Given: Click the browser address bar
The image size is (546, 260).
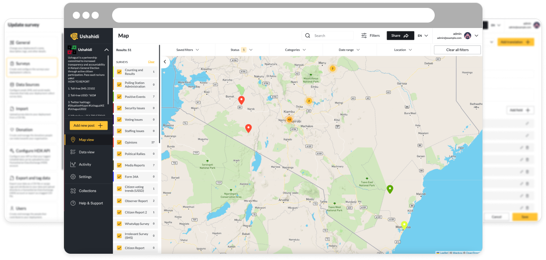Looking at the screenshot, I should click(x=273, y=15).
